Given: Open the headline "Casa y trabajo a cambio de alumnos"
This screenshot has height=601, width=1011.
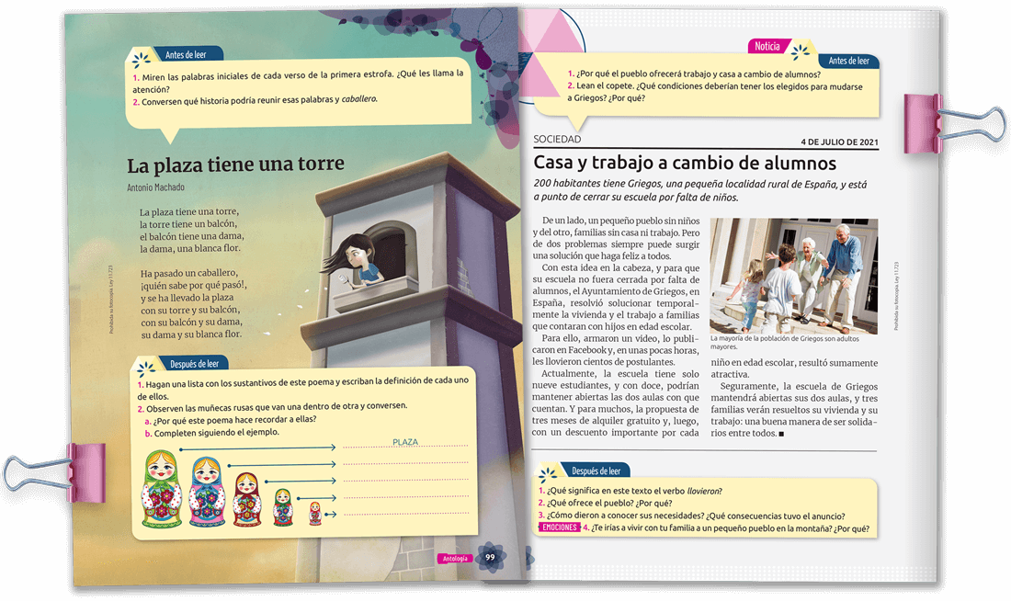Looking at the screenshot, I should [x=685, y=164].
